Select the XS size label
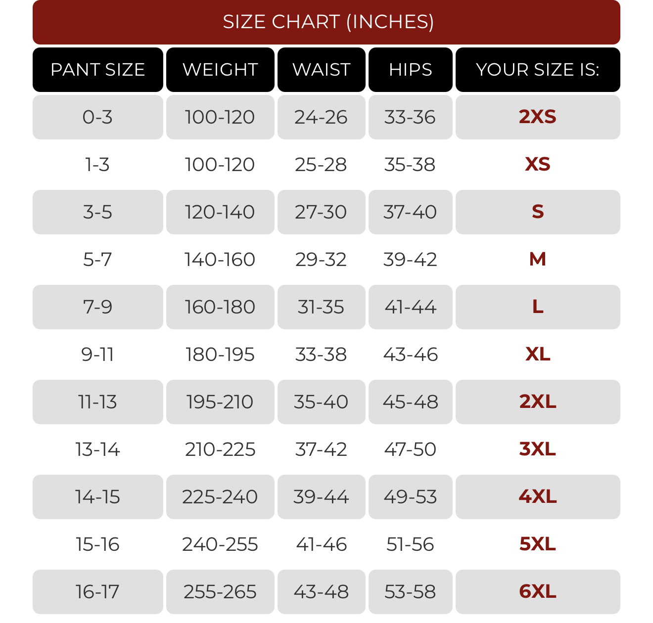The image size is (653, 623). click(538, 165)
